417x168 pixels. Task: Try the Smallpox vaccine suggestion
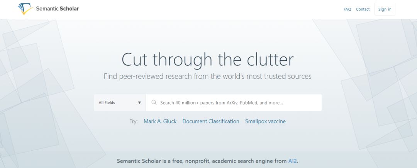tap(265, 121)
